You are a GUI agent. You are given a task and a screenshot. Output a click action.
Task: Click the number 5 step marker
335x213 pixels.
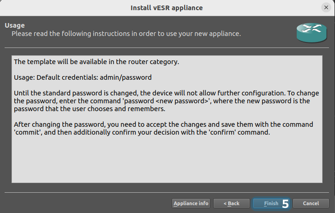pos(285,203)
